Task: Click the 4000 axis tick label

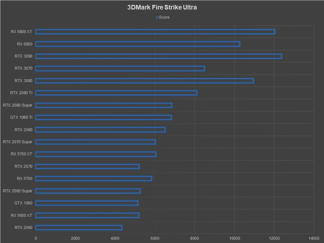Action: [x=115, y=238]
